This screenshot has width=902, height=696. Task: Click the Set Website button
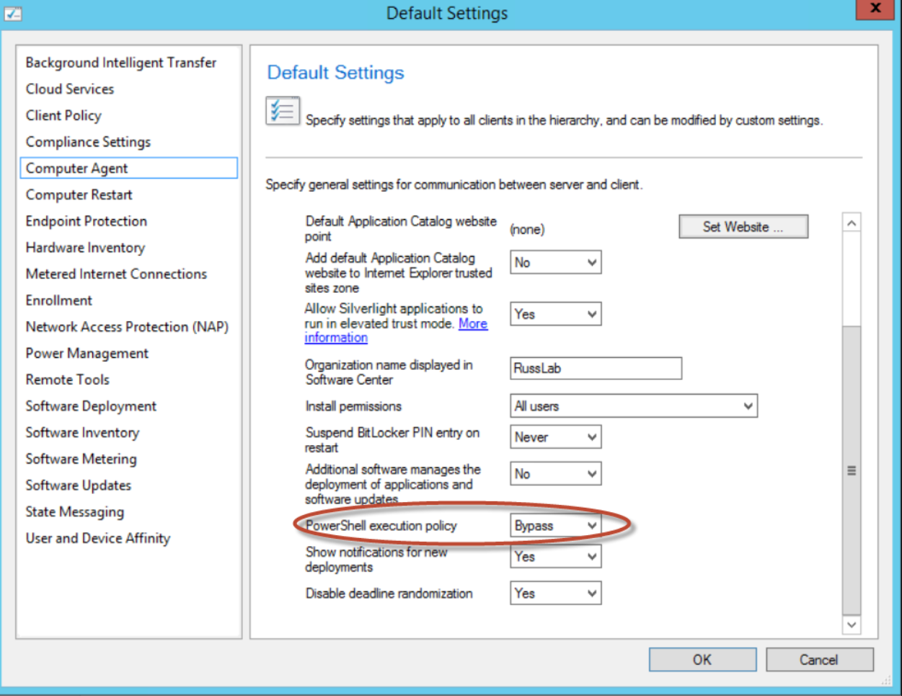click(743, 227)
